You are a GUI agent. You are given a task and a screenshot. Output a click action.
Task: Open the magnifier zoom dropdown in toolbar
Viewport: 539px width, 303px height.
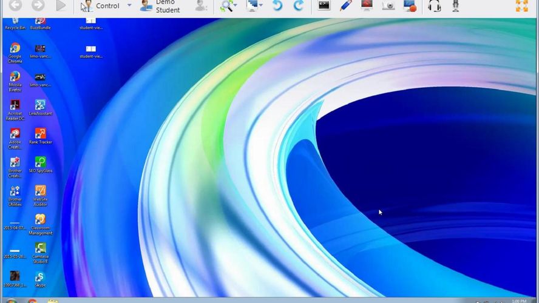[229, 5]
